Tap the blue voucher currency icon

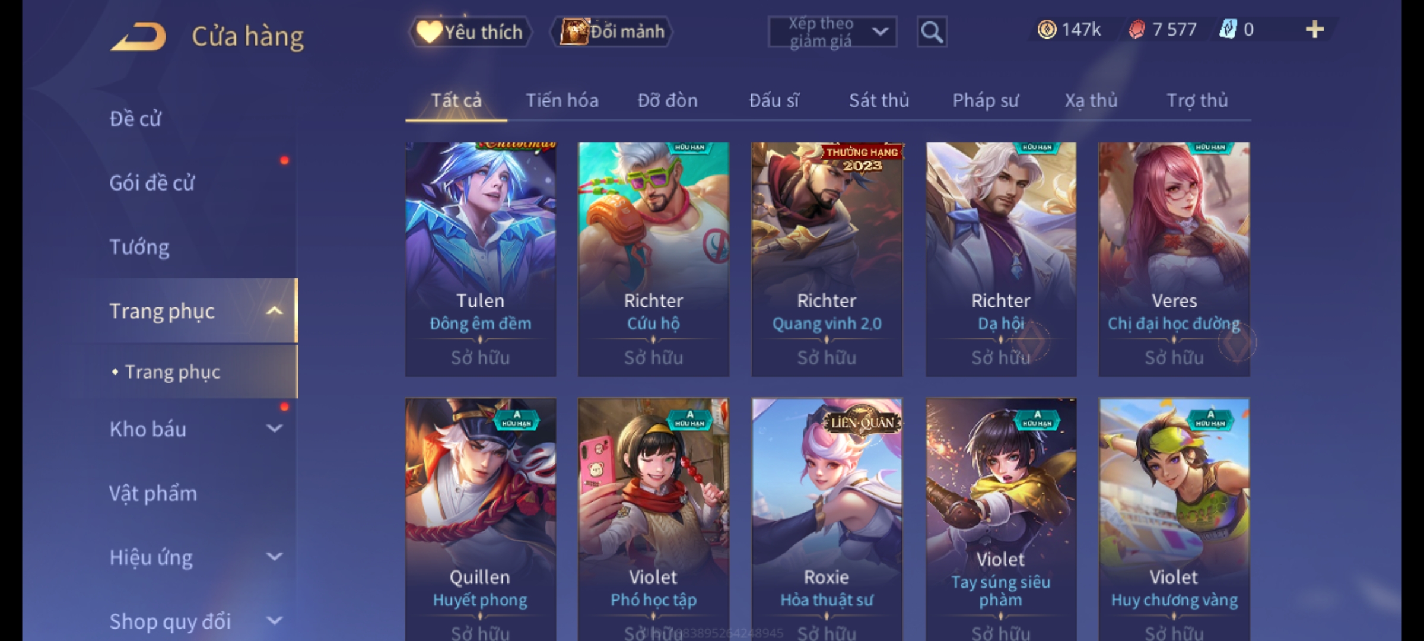click(x=1227, y=29)
